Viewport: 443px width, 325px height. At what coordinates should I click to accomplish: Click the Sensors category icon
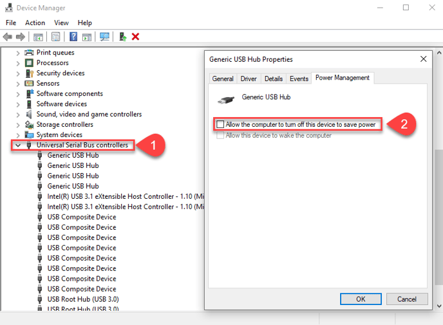point(29,83)
